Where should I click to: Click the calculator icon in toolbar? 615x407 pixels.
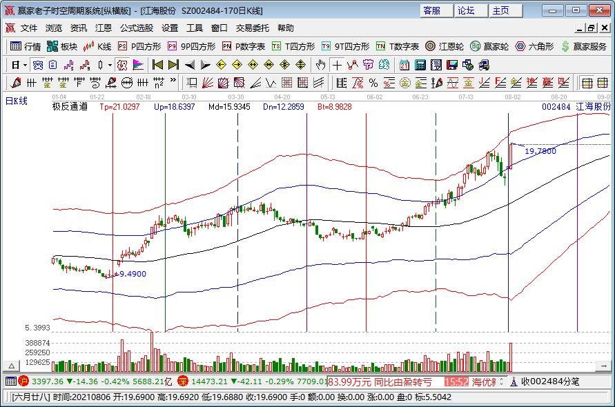tap(419, 65)
